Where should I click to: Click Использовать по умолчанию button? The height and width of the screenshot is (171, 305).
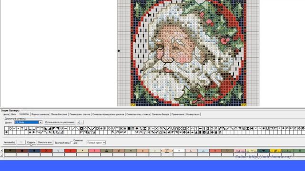coord(60,123)
